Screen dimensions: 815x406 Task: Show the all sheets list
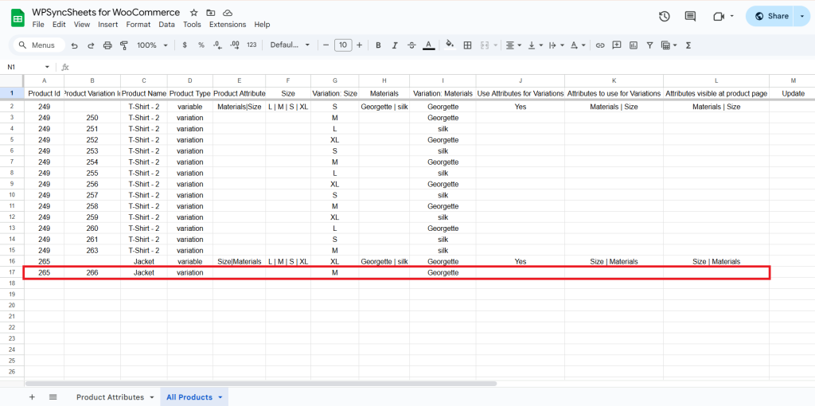[x=53, y=396]
